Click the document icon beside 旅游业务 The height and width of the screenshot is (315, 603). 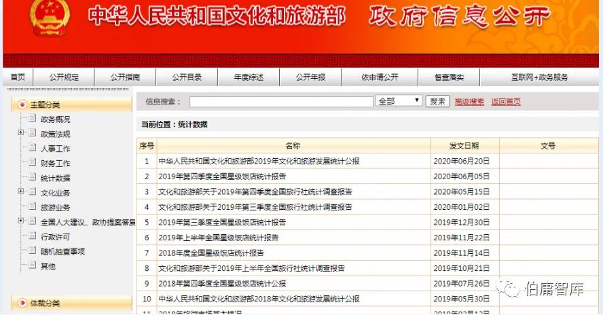pos(33,206)
